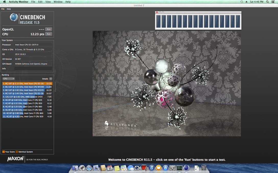Image resolution: width=278 pixels, height=173 pixels.
Task: Open macOS File menu
Action: pos(33,2)
